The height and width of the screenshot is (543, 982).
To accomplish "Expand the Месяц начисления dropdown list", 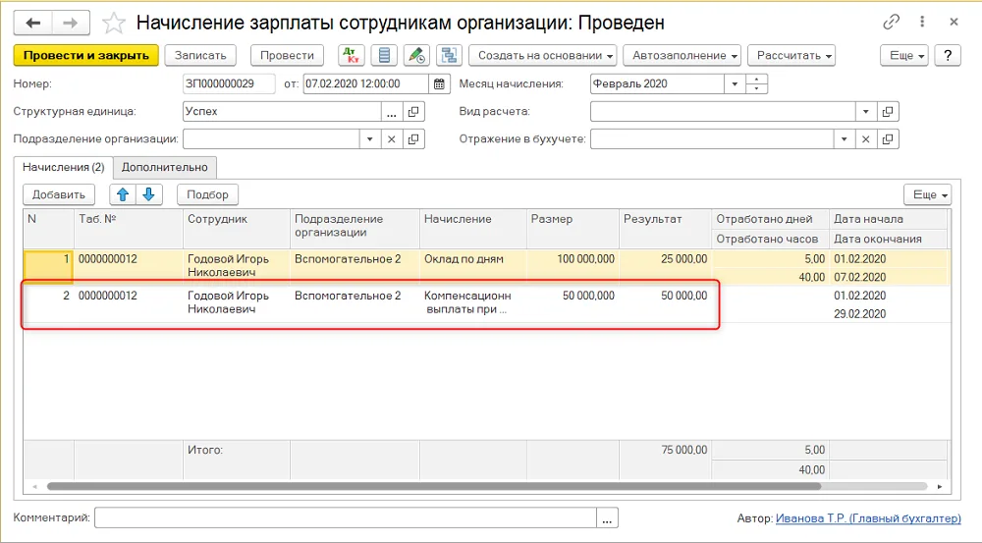I will 735,83.
